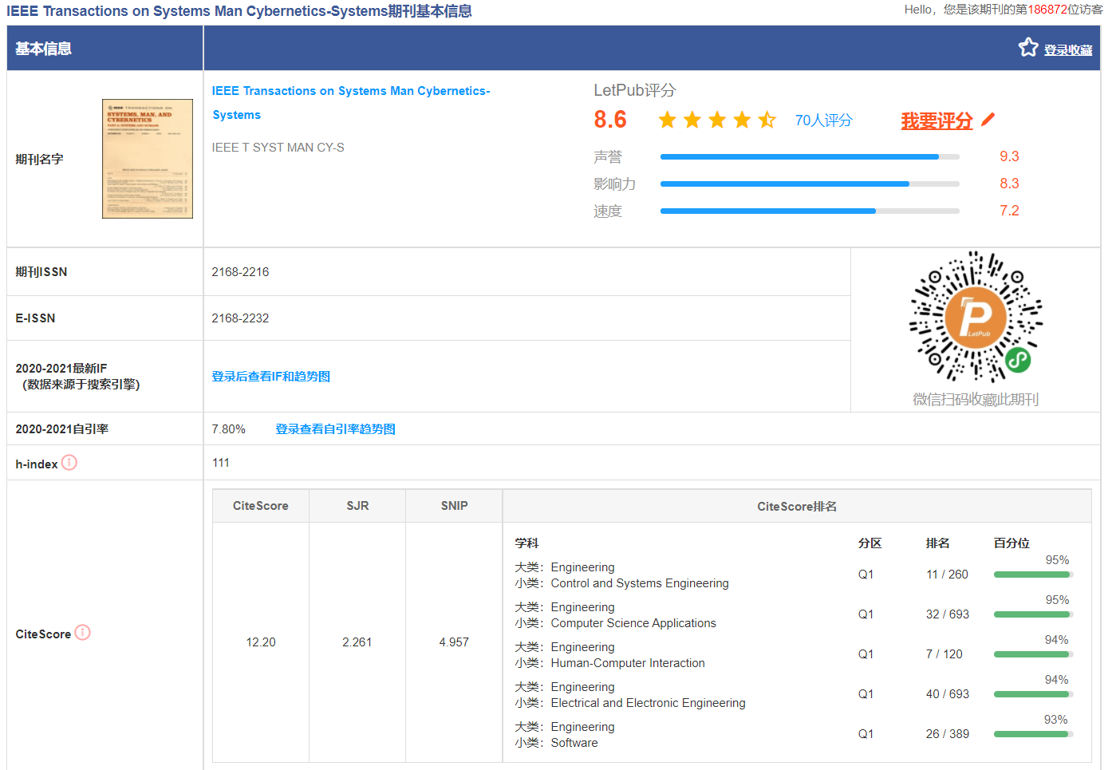
Task: Click the 微信扫码收藏此期刊 caption
Action: tap(976, 399)
